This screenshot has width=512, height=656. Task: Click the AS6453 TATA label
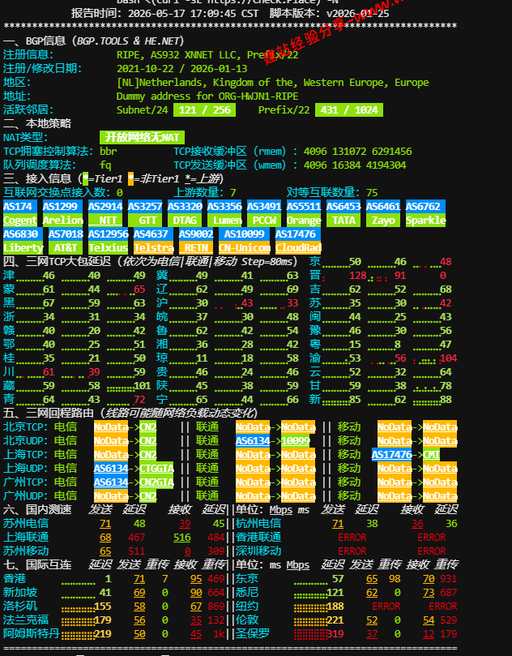343,213
